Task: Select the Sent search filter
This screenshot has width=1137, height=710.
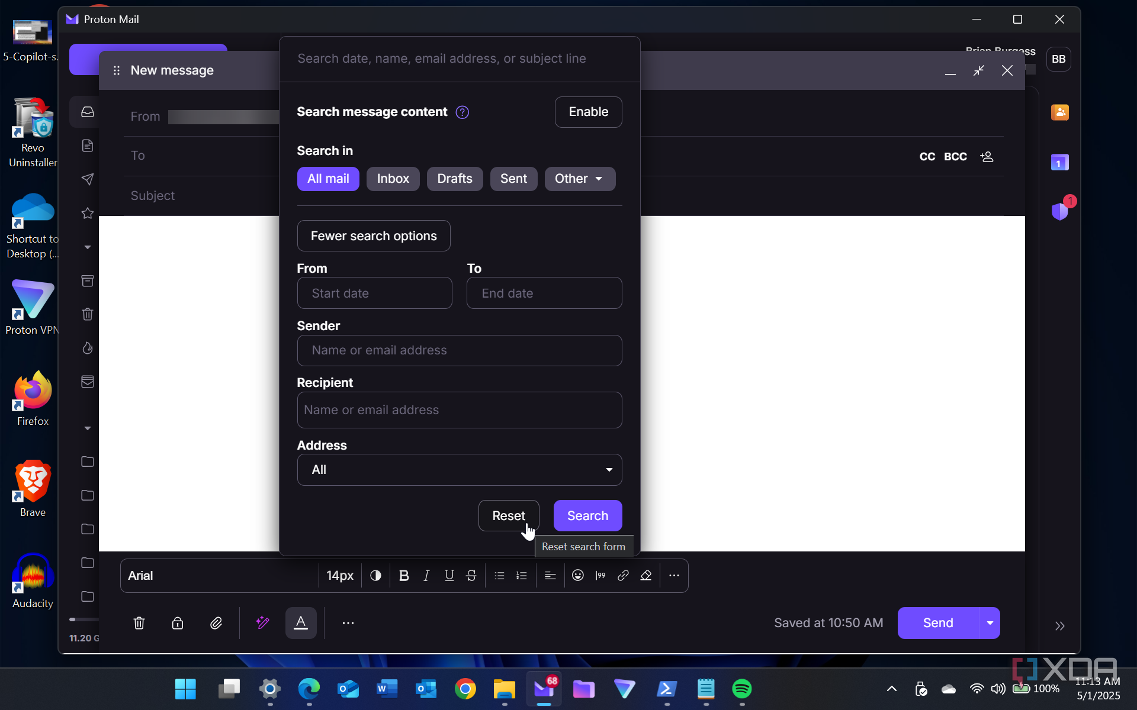Action: click(x=513, y=179)
